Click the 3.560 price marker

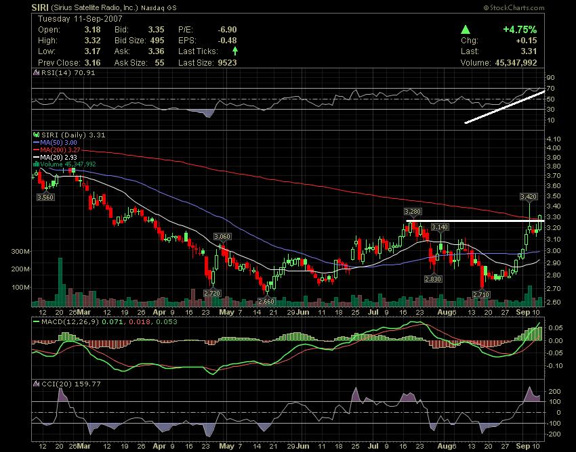[x=45, y=197]
